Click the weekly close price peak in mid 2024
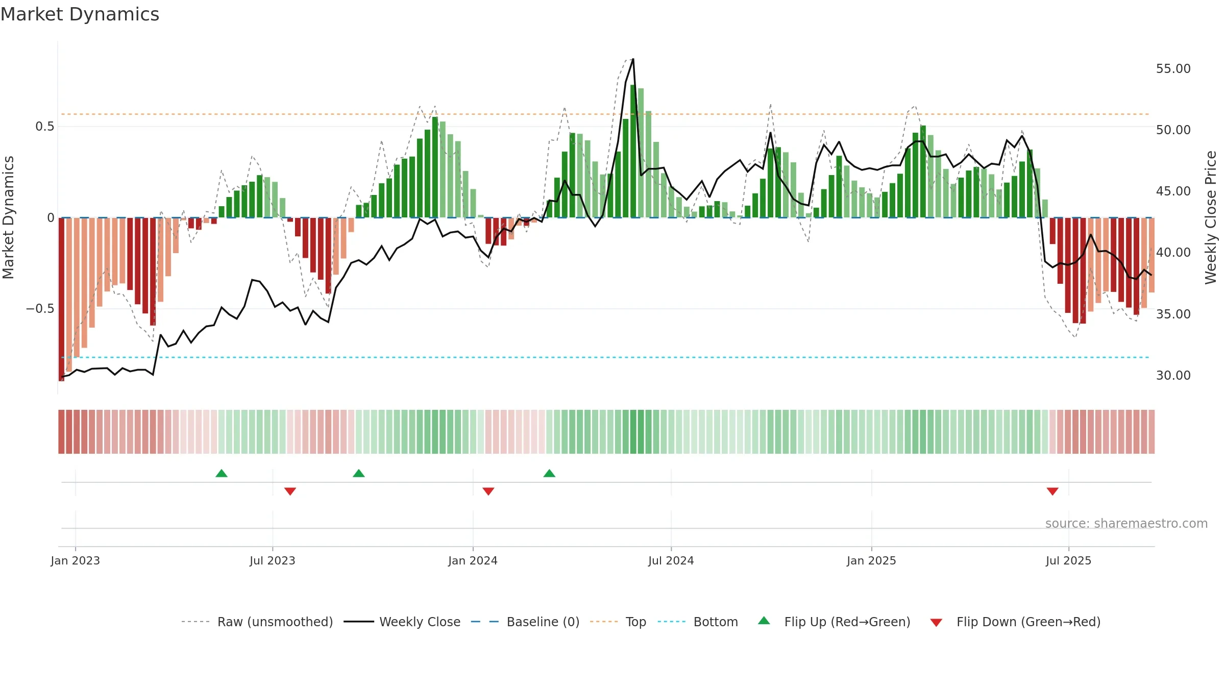 coord(633,59)
